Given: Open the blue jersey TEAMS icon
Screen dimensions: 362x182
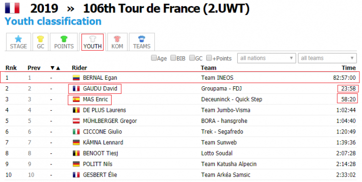Looking at the screenshot, I should (x=141, y=39).
